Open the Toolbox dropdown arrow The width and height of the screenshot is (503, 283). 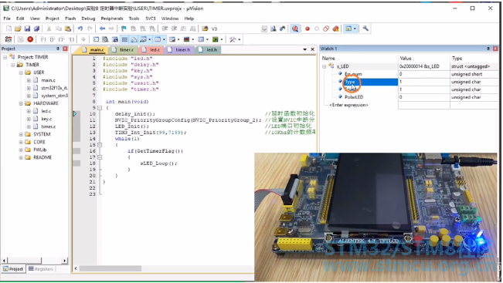point(240,39)
